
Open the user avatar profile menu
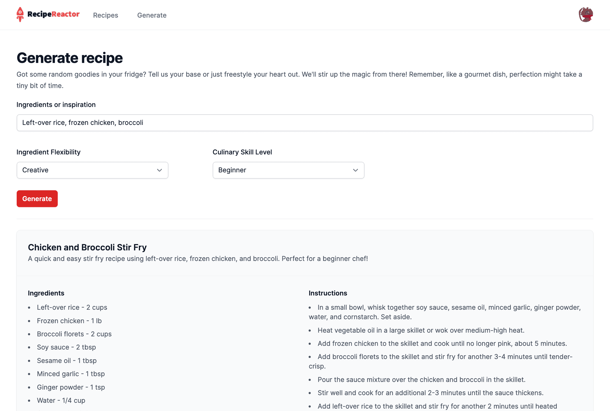(586, 15)
